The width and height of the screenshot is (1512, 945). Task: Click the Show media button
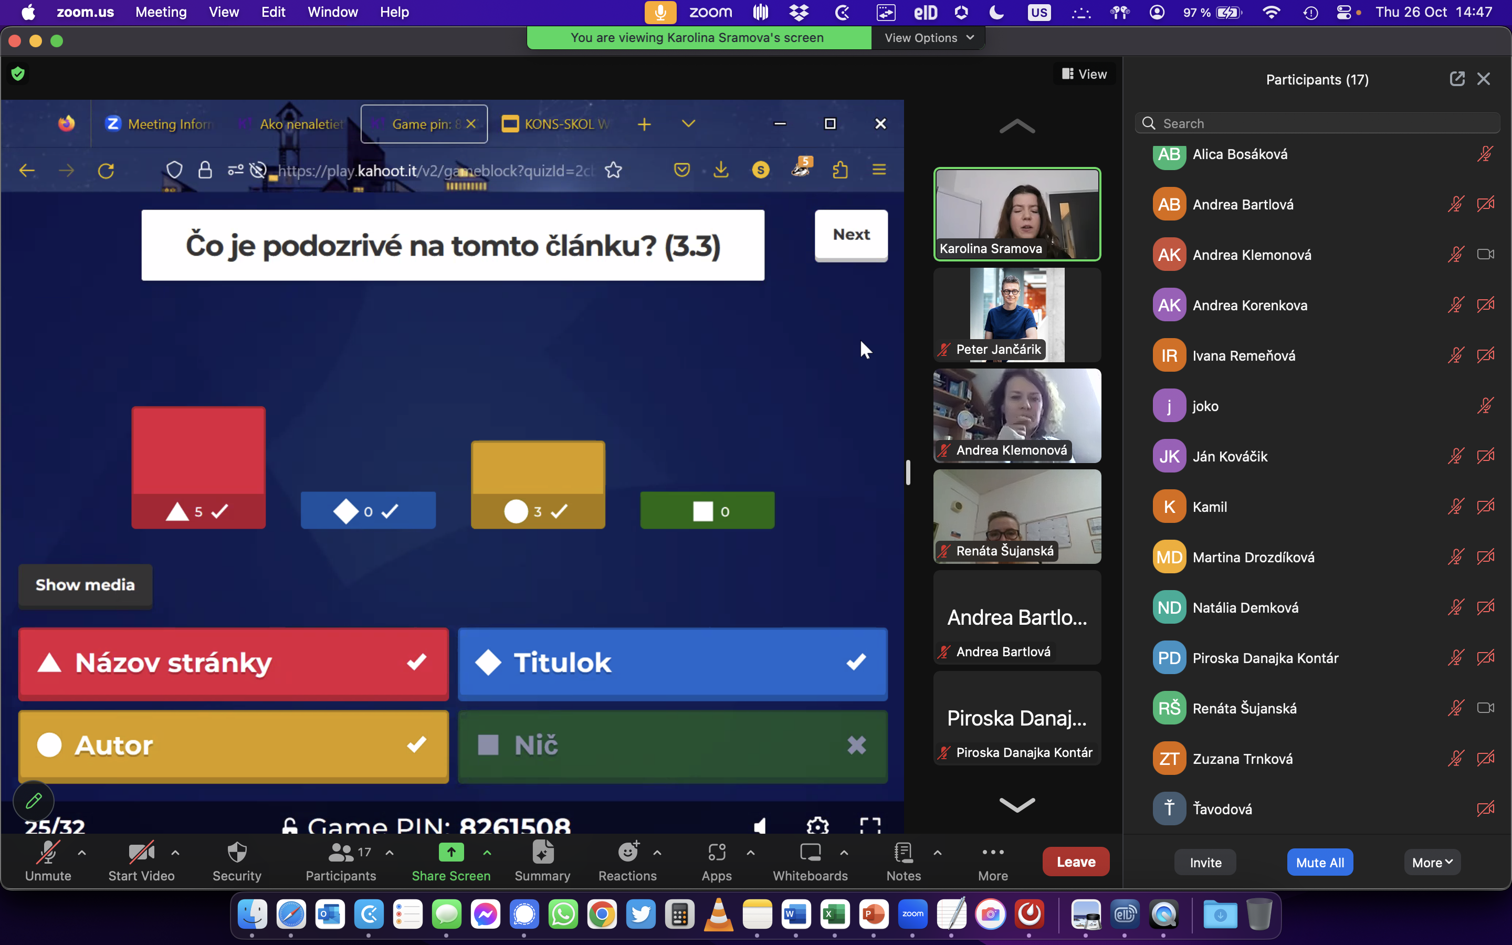click(85, 585)
